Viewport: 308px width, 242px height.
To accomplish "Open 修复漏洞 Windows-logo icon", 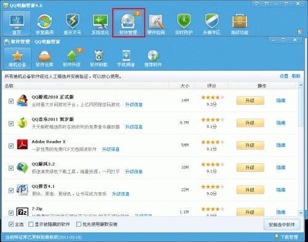I will (44, 23).
